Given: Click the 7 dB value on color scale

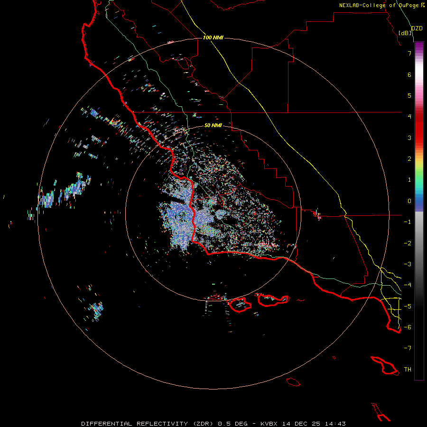Looking at the screenshot, I should click(409, 53).
